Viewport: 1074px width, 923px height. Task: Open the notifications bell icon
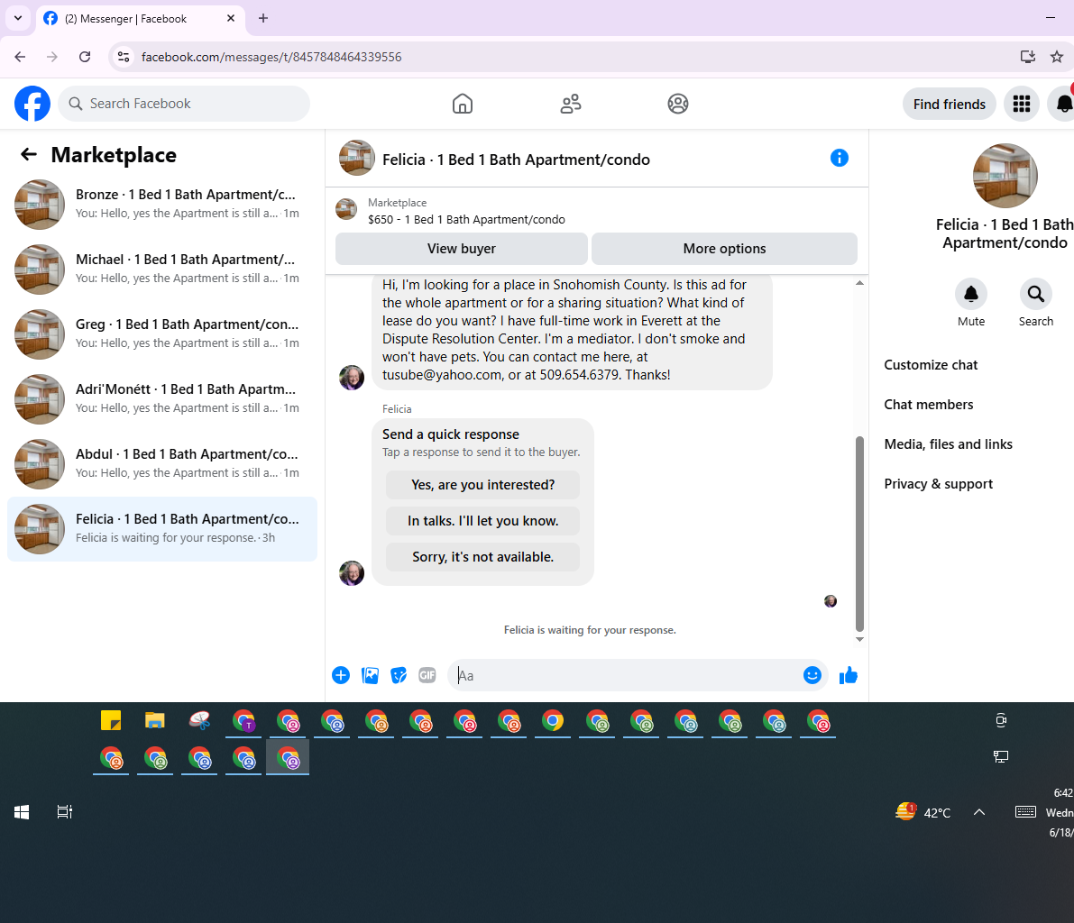click(1063, 104)
